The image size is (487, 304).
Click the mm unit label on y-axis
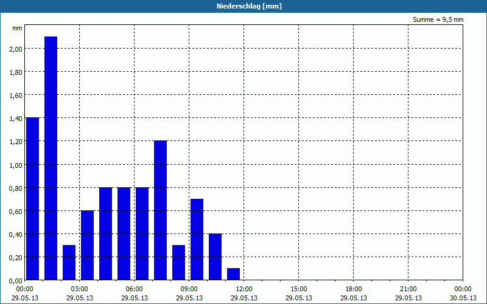17,28
